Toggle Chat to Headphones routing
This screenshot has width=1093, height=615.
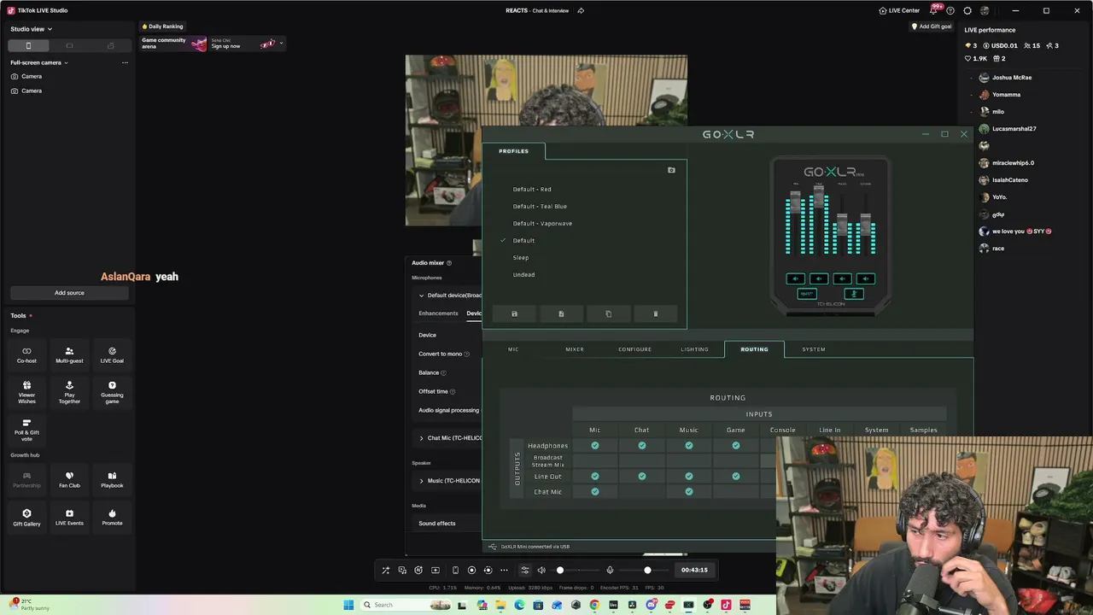pyautogui.click(x=642, y=445)
